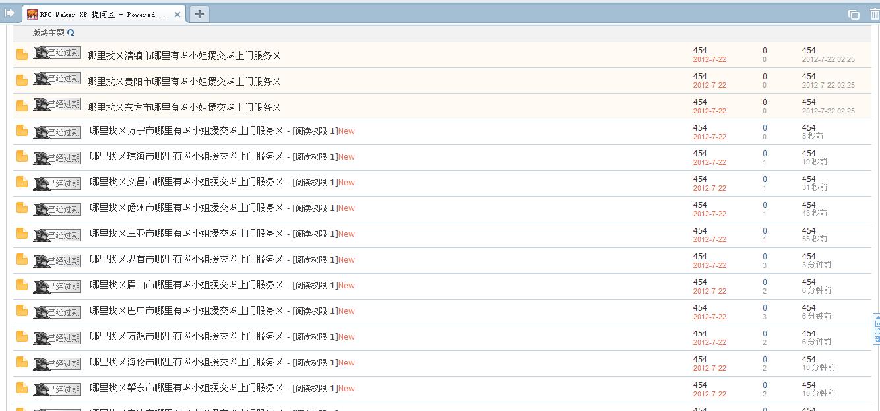Click 已经过期 badge on 肇东市 thread
880x411 pixels.
(57, 389)
